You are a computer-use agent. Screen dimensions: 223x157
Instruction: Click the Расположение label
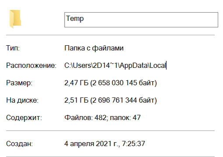[31, 65]
